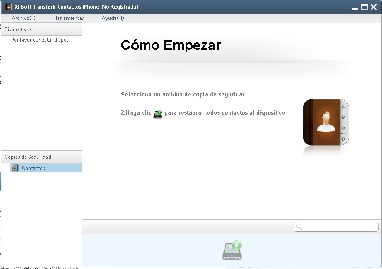382x269 pixels.
Task: Click the Dispositivos panel header
Action: point(42,29)
